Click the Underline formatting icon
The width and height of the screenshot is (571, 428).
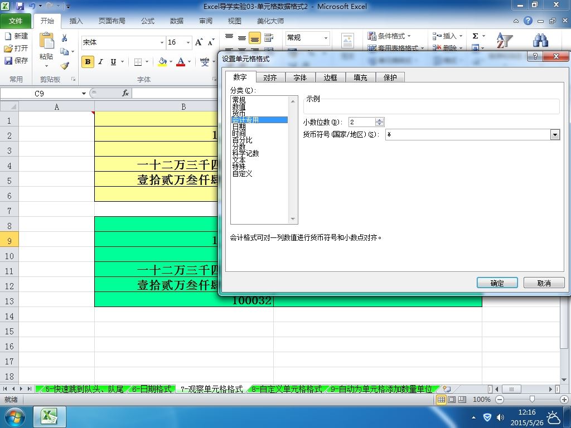tap(113, 62)
